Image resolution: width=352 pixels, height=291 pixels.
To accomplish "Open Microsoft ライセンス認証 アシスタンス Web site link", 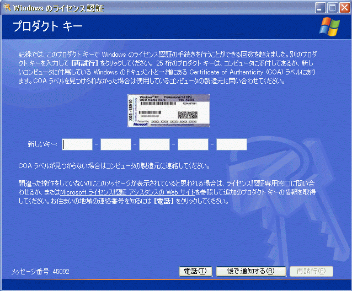I will click(x=127, y=192).
